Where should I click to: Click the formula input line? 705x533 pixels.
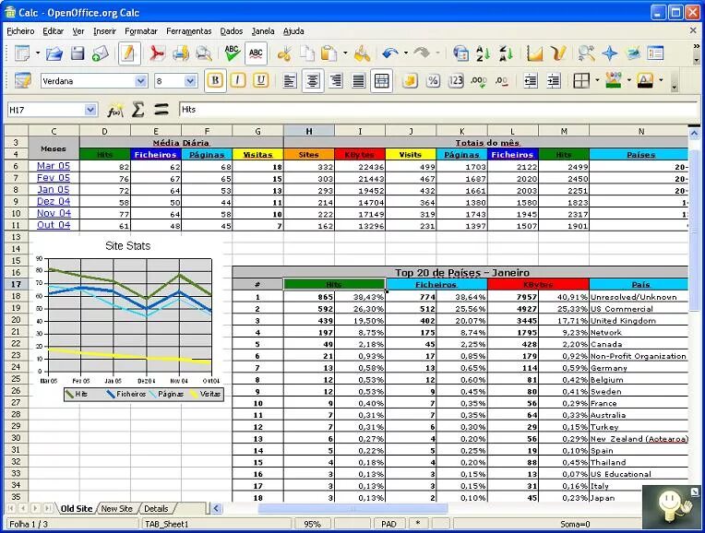coord(437,110)
